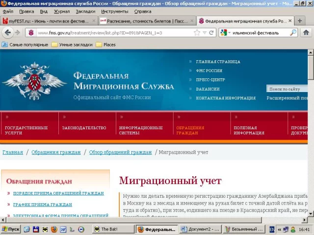This screenshot has width=314, height=235.
Task: Launch Internet Explorer from quick launch
Action: point(27,229)
